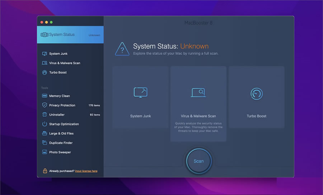Click the System Junk card label
The width and height of the screenshot is (323, 195).
[140, 116]
